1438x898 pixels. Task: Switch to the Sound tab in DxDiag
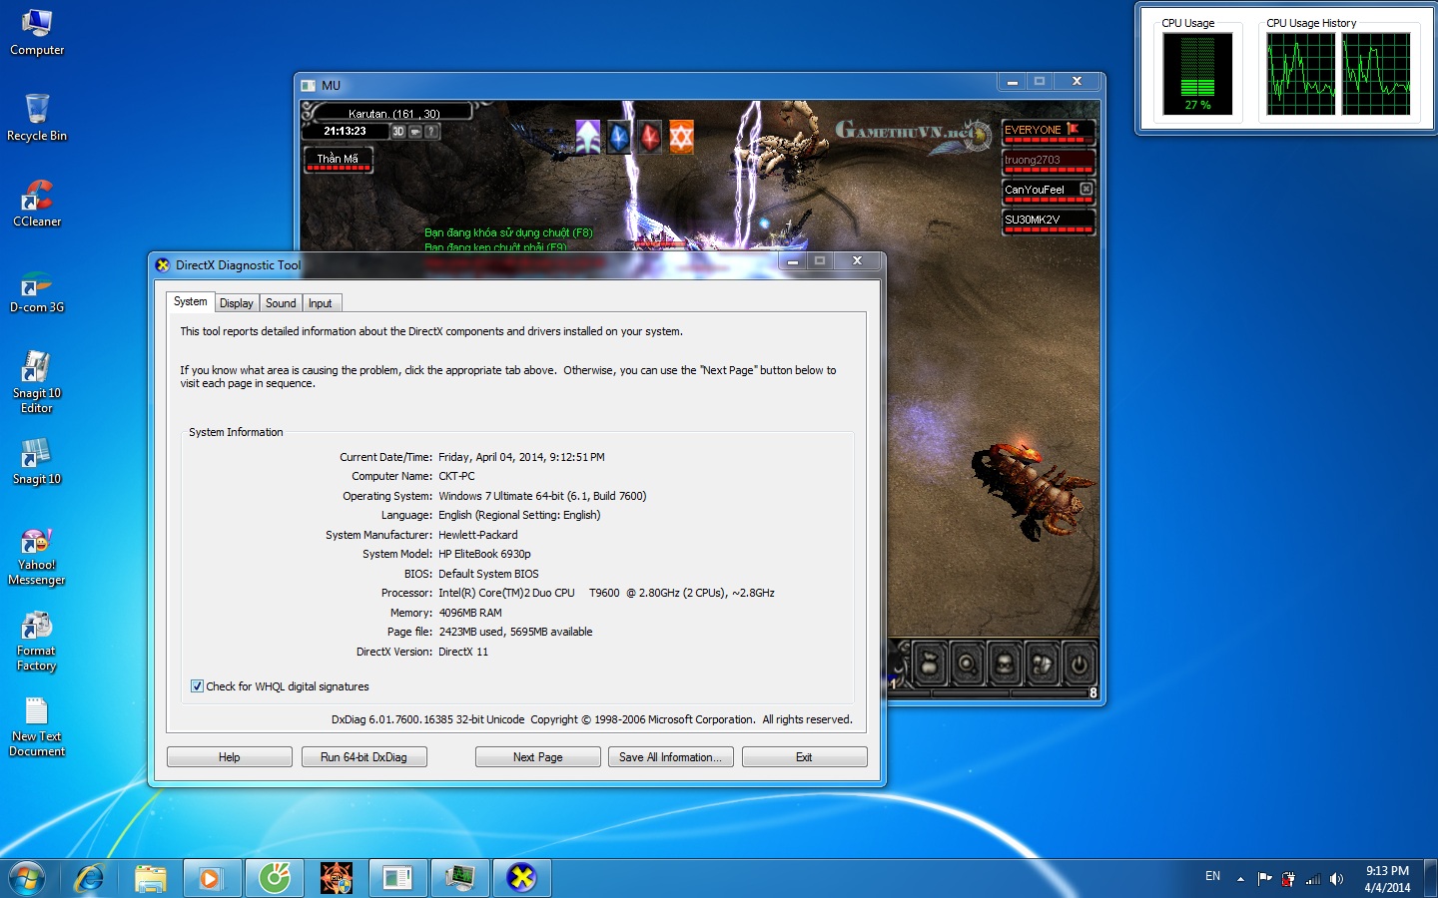tap(281, 303)
